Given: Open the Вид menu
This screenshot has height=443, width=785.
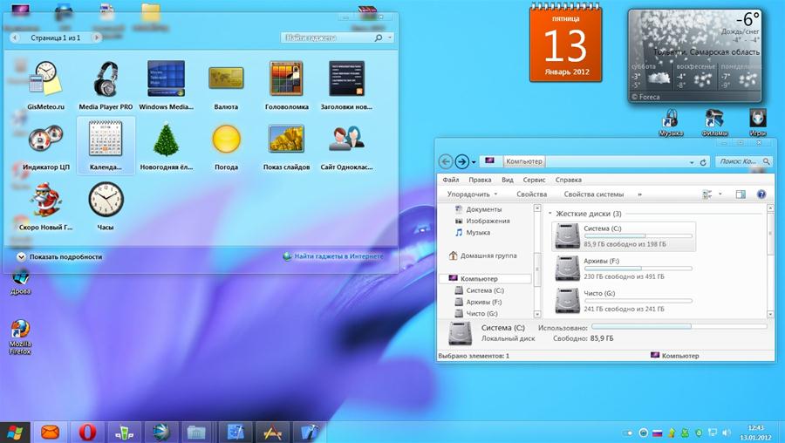Looking at the screenshot, I should pyautogui.click(x=507, y=180).
